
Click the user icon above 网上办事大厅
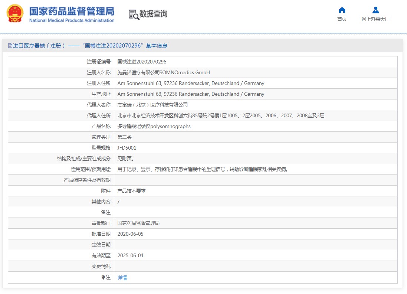pos(375,10)
